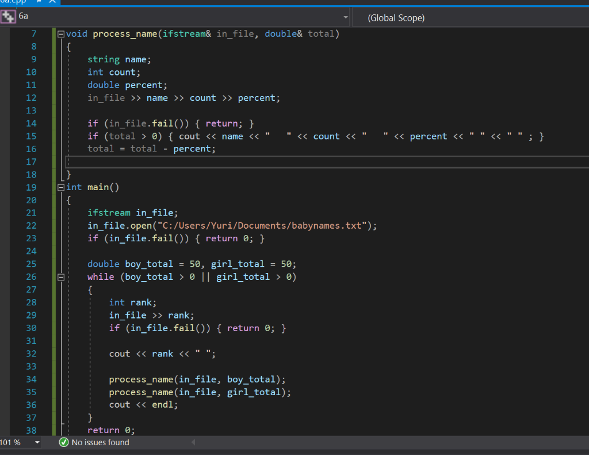
Task: Click line number 7 in gutter
Action: [x=34, y=34]
